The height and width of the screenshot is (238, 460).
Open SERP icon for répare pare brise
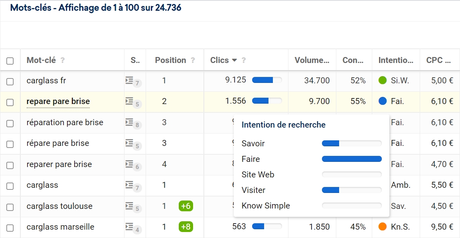129,143
